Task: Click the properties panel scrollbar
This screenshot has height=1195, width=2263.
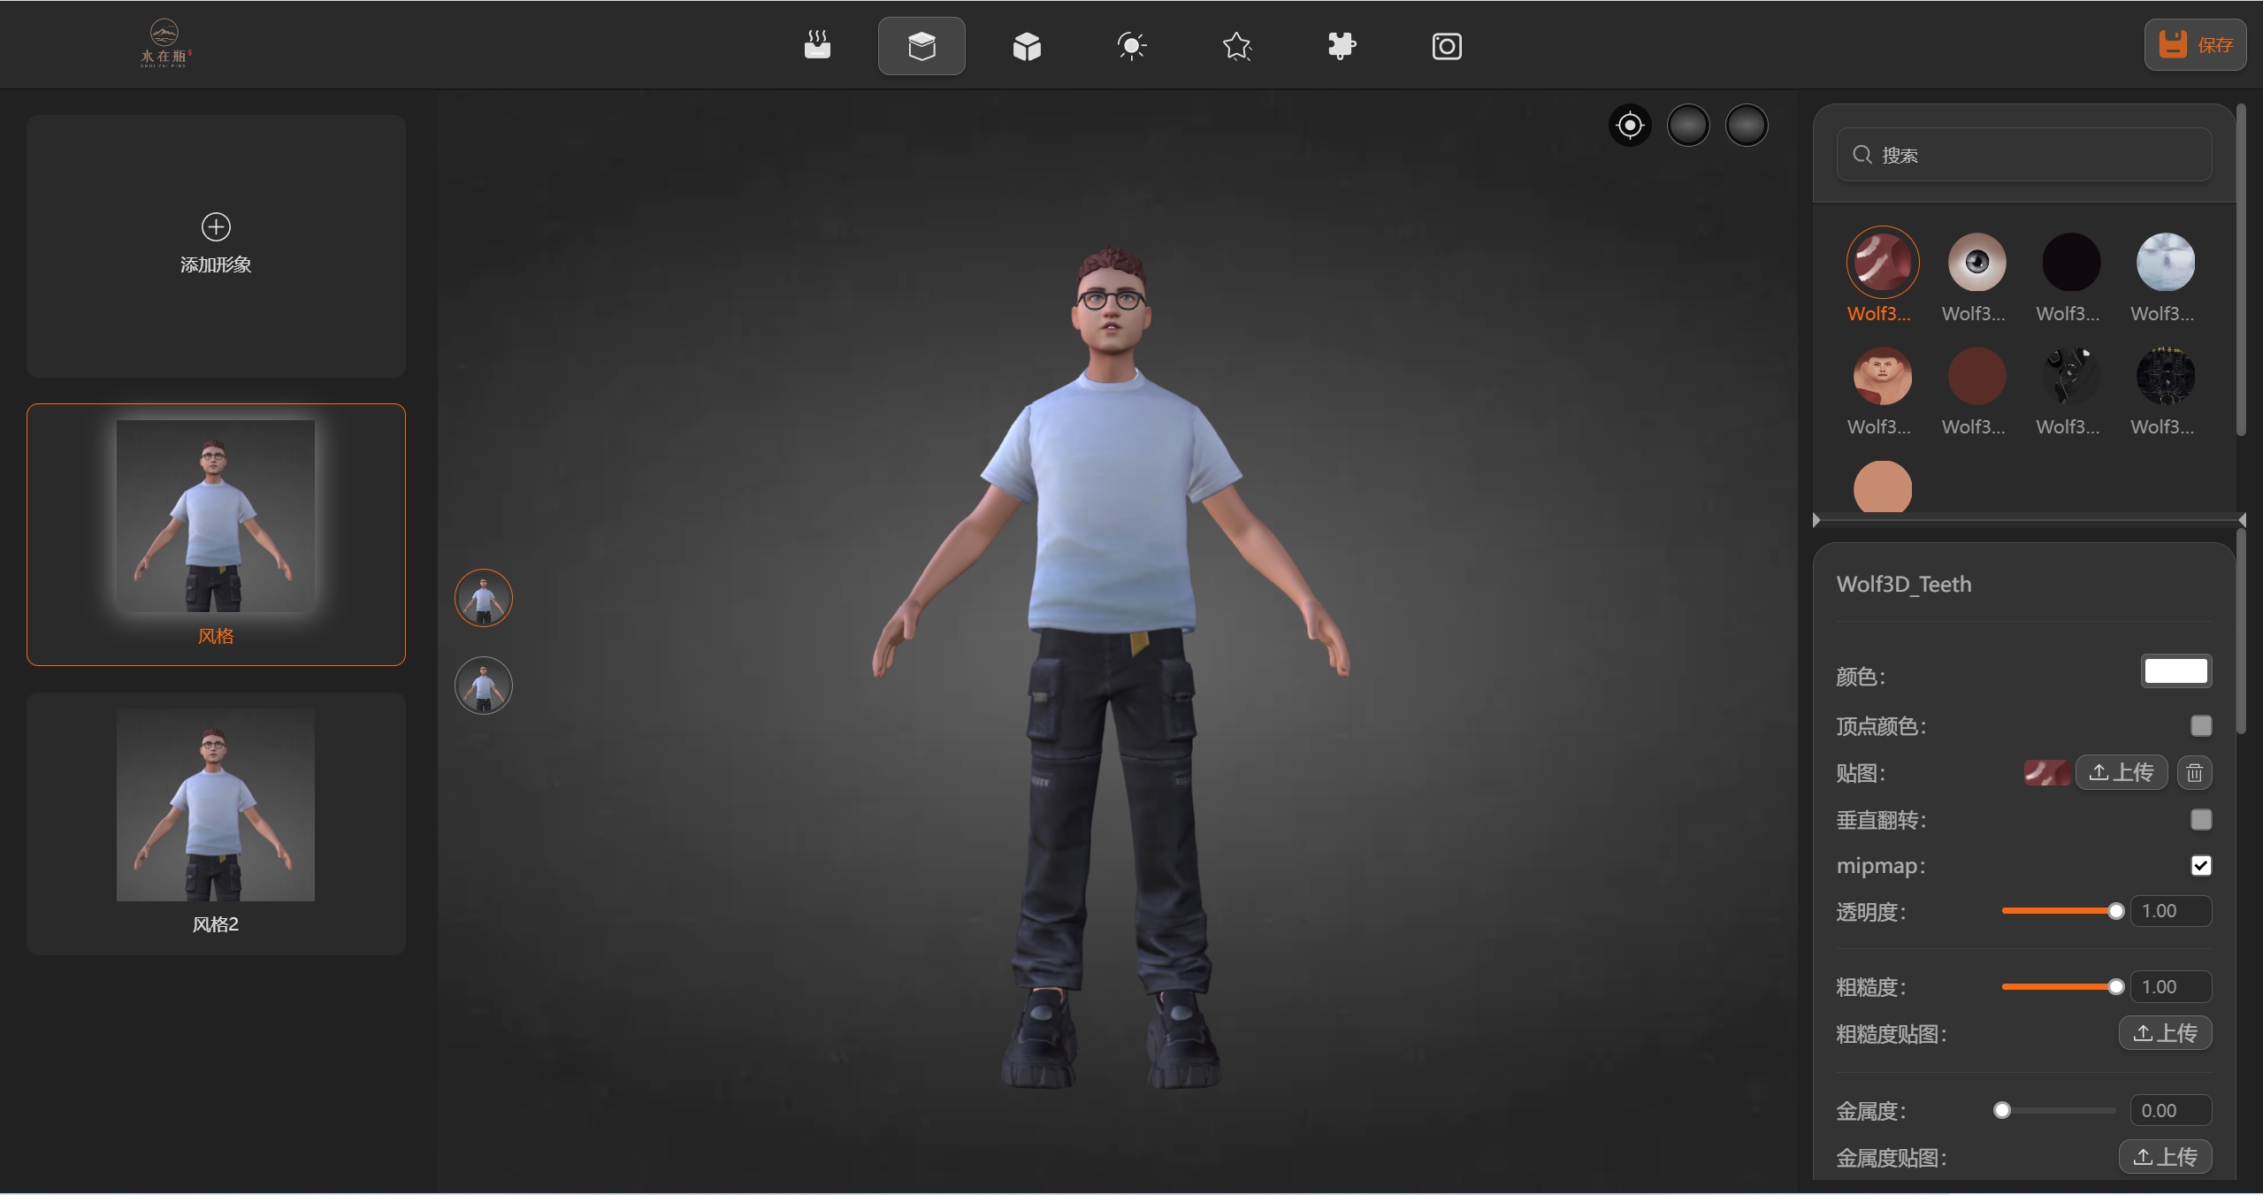Action: 2241,632
